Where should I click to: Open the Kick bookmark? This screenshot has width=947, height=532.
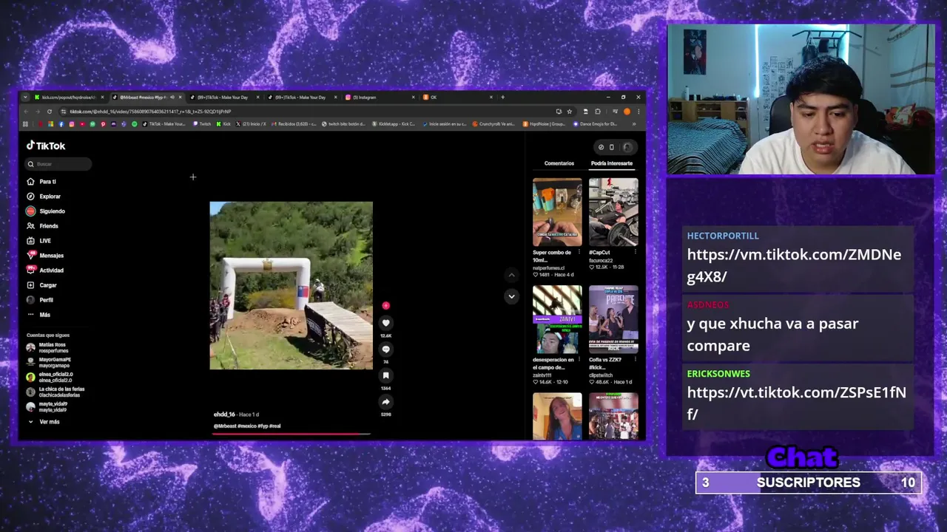tap(223, 124)
